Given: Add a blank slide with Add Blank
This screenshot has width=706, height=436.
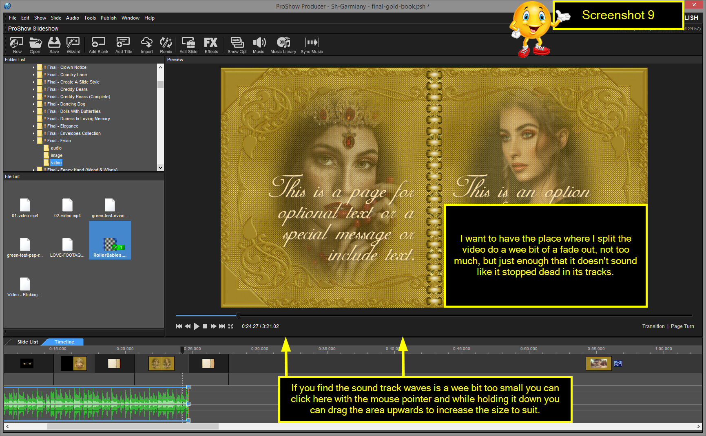Looking at the screenshot, I should click(99, 45).
